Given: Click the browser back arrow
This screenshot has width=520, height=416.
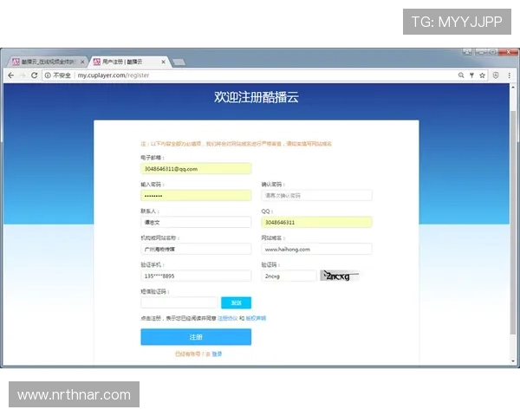Looking at the screenshot, I should click(x=11, y=75).
